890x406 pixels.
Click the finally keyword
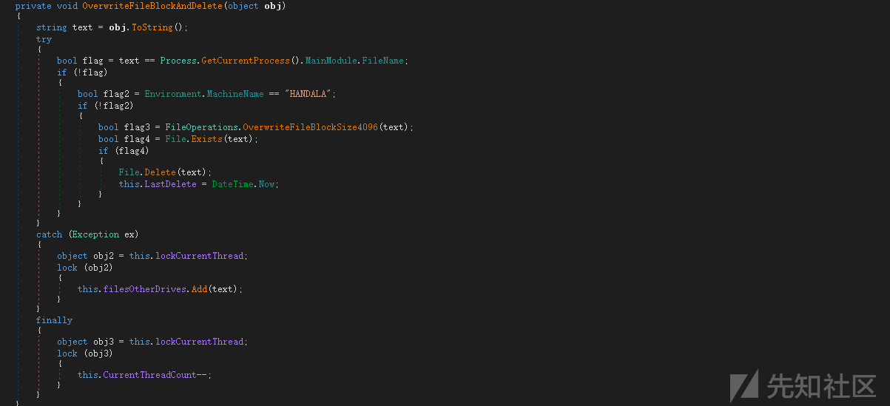coord(55,320)
